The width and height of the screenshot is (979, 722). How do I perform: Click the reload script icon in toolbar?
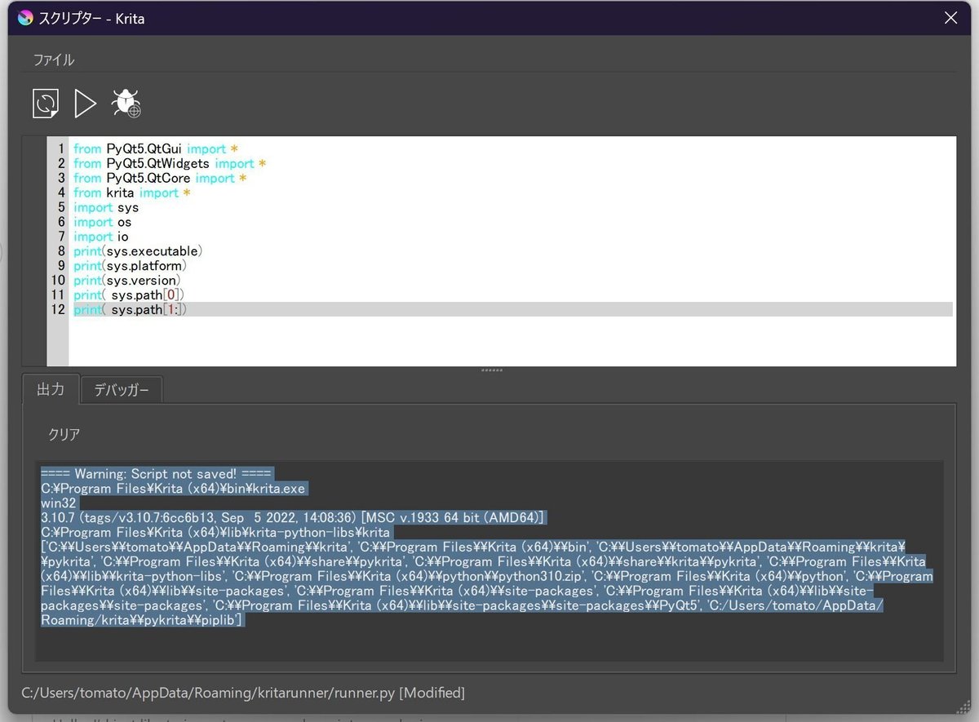tap(46, 104)
